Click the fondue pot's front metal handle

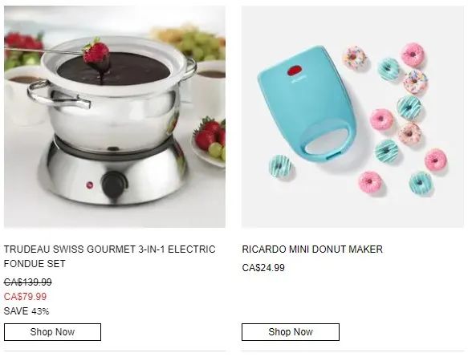59,94
